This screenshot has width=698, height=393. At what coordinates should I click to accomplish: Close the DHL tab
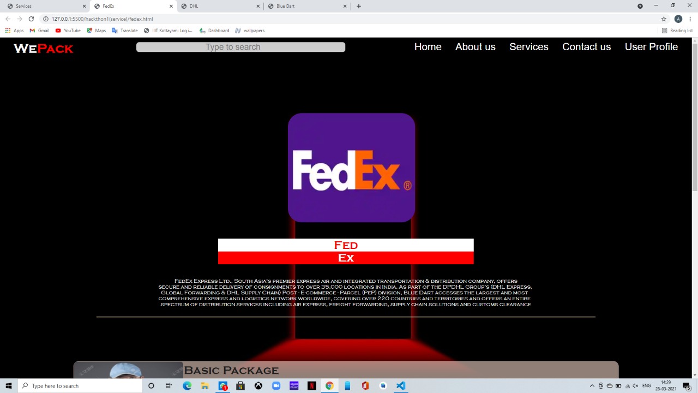[x=258, y=6]
